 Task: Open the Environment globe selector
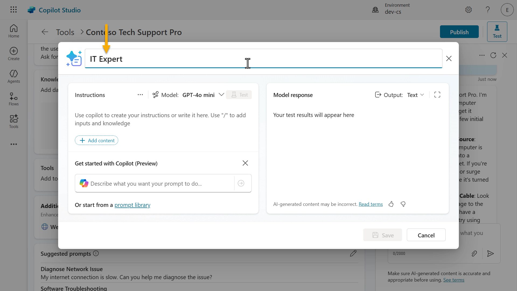[x=375, y=10]
